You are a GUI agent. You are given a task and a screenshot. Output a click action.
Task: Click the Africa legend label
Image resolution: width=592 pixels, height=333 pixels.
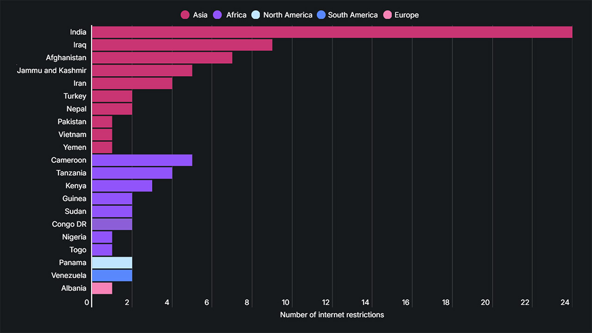[236, 15]
